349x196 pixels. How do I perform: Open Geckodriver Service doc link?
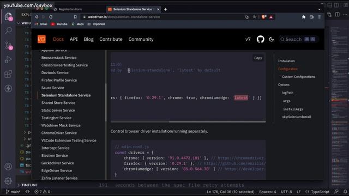(x=57, y=163)
